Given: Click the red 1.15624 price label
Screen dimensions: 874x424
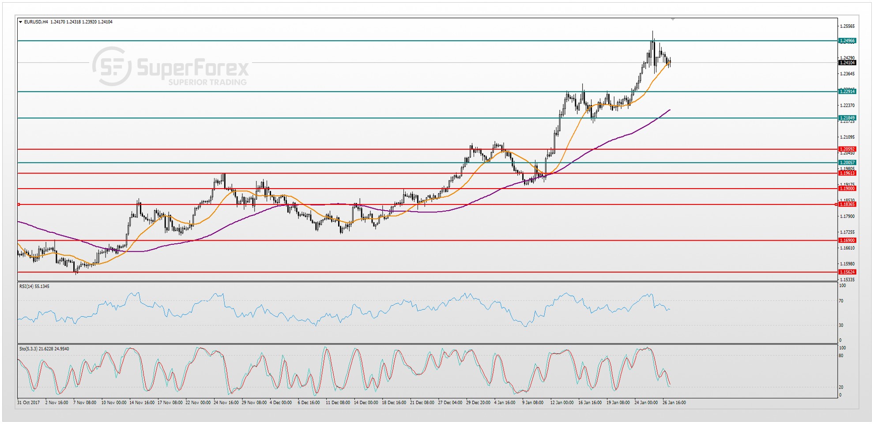Looking at the screenshot, I should [847, 272].
